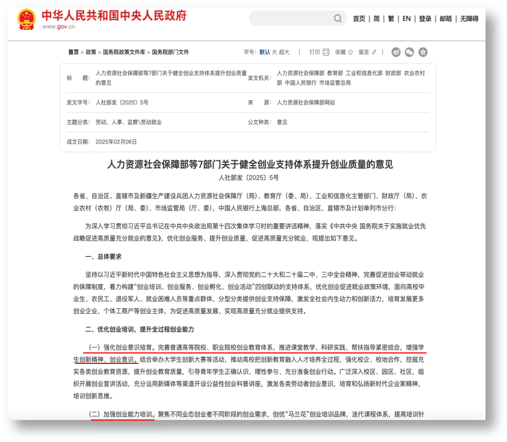The height and width of the screenshot is (442, 507).
Task: Go to 首页 in breadcrumb
Action: [x=73, y=52]
